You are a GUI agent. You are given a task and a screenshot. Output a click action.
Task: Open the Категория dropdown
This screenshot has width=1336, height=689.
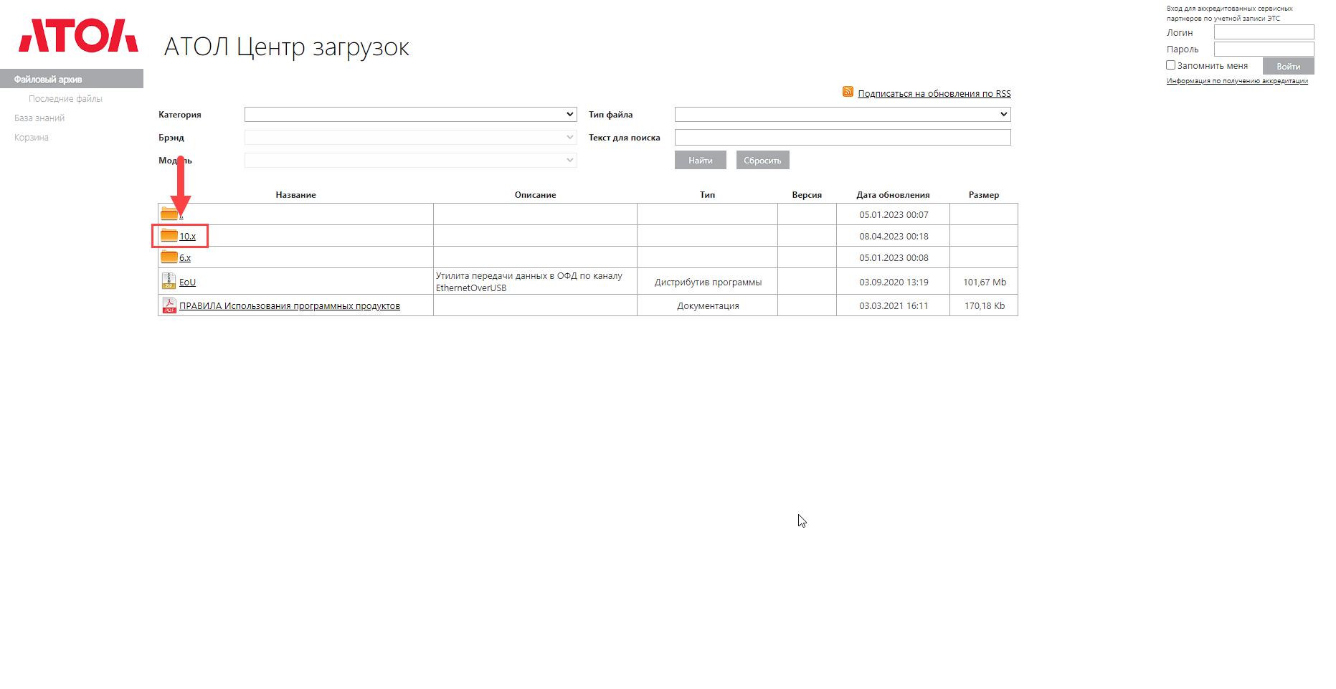410,114
